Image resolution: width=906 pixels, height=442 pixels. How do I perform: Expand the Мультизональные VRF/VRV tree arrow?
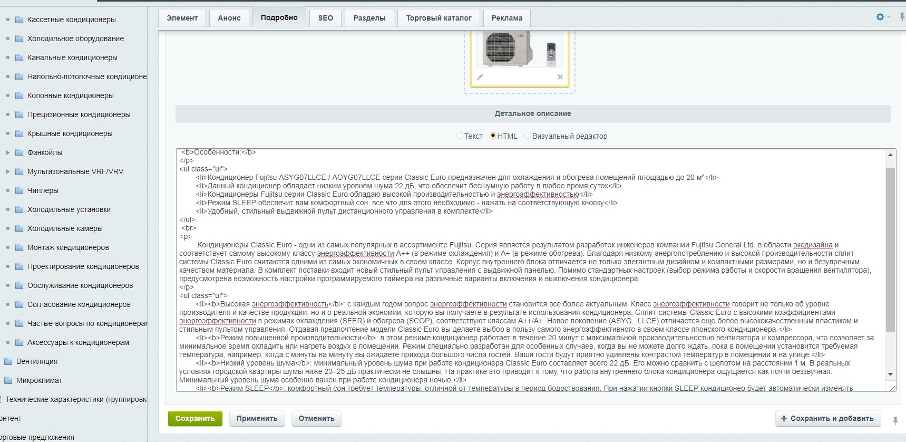click(x=7, y=171)
